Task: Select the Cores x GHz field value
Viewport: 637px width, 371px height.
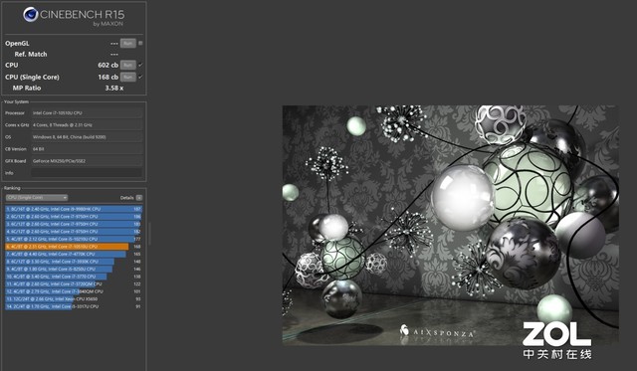Action: [87, 125]
